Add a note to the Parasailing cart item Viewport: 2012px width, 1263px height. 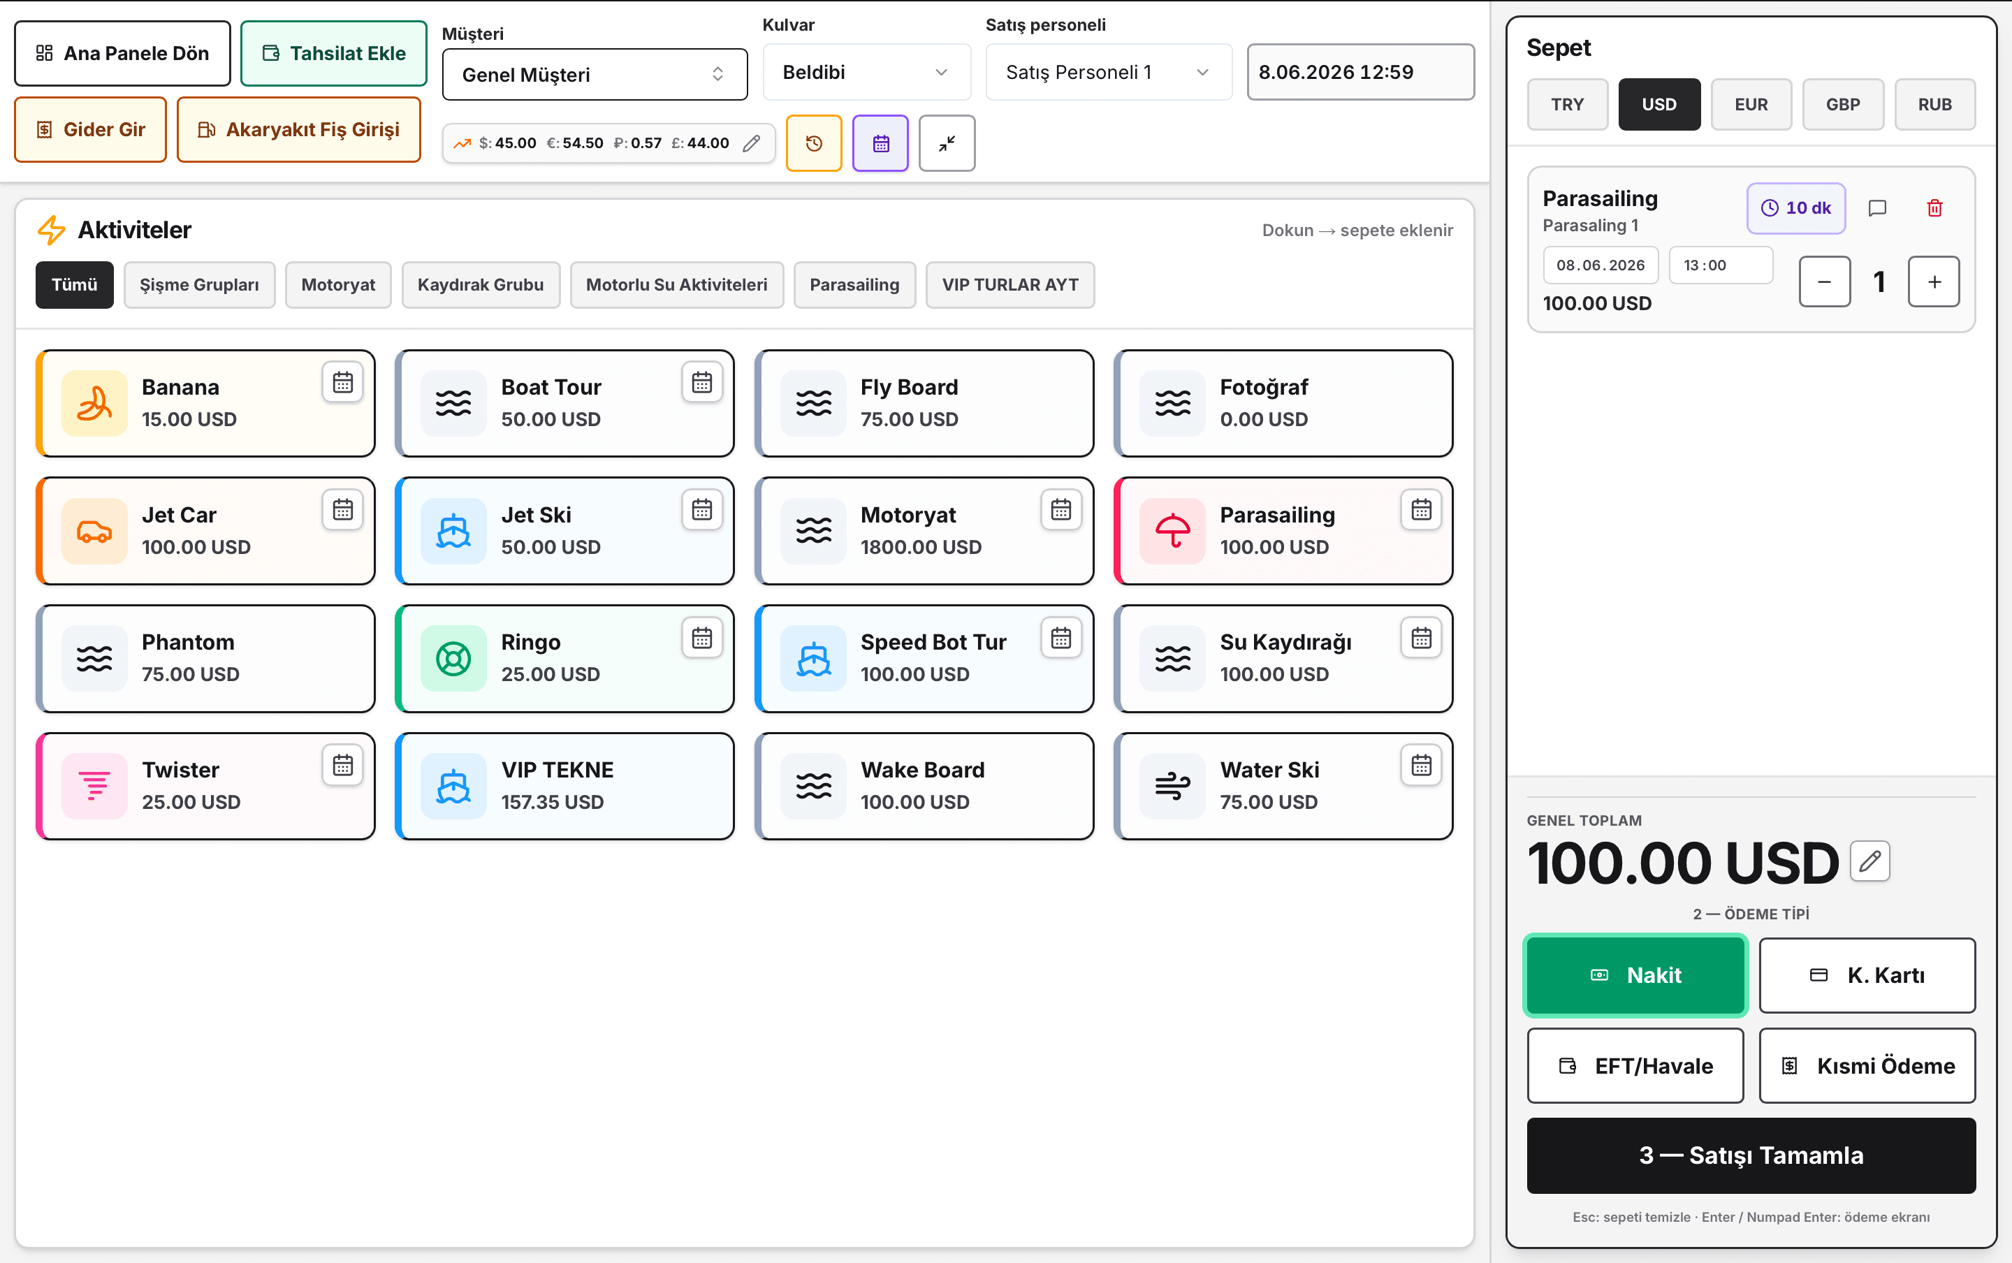tap(1876, 208)
